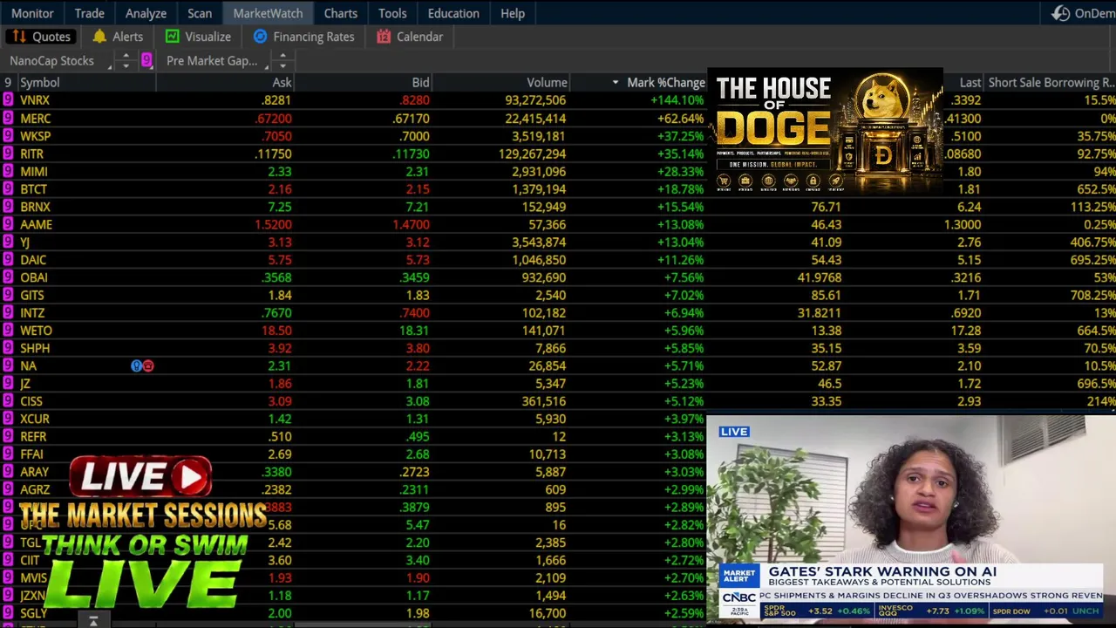Sort by the Symbol column header

(40, 82)
